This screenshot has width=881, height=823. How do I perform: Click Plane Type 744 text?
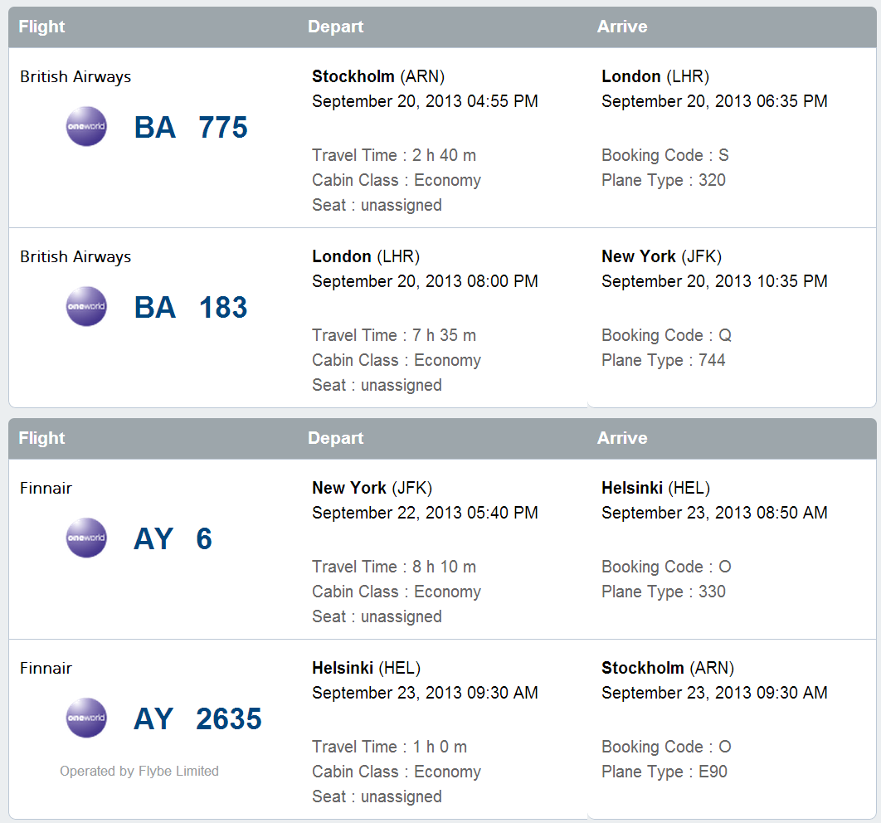pyautogui.click(x=663, y=360)
